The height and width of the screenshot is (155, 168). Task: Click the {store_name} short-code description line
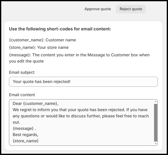39,47
